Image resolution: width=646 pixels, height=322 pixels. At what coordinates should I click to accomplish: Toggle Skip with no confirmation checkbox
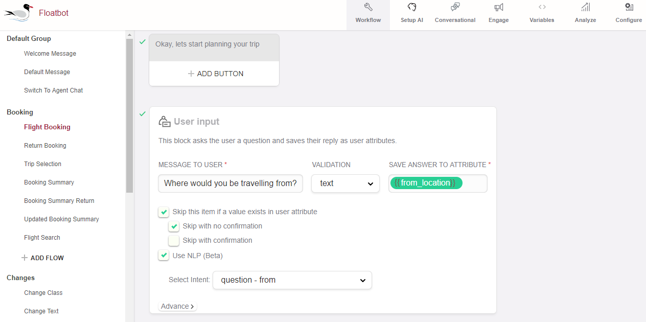(x=174, y=226)
